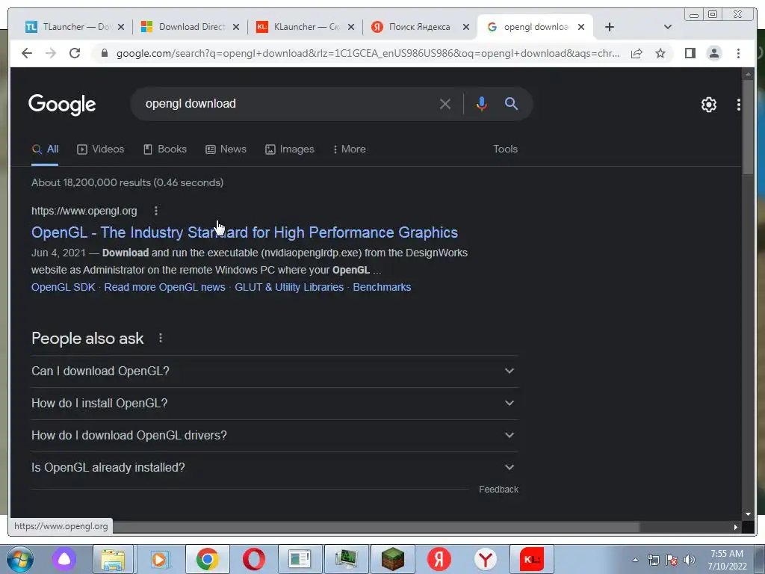Open Yandex Browser from the taskbar
The image size is (765, 574).
(x=486, y=559)
